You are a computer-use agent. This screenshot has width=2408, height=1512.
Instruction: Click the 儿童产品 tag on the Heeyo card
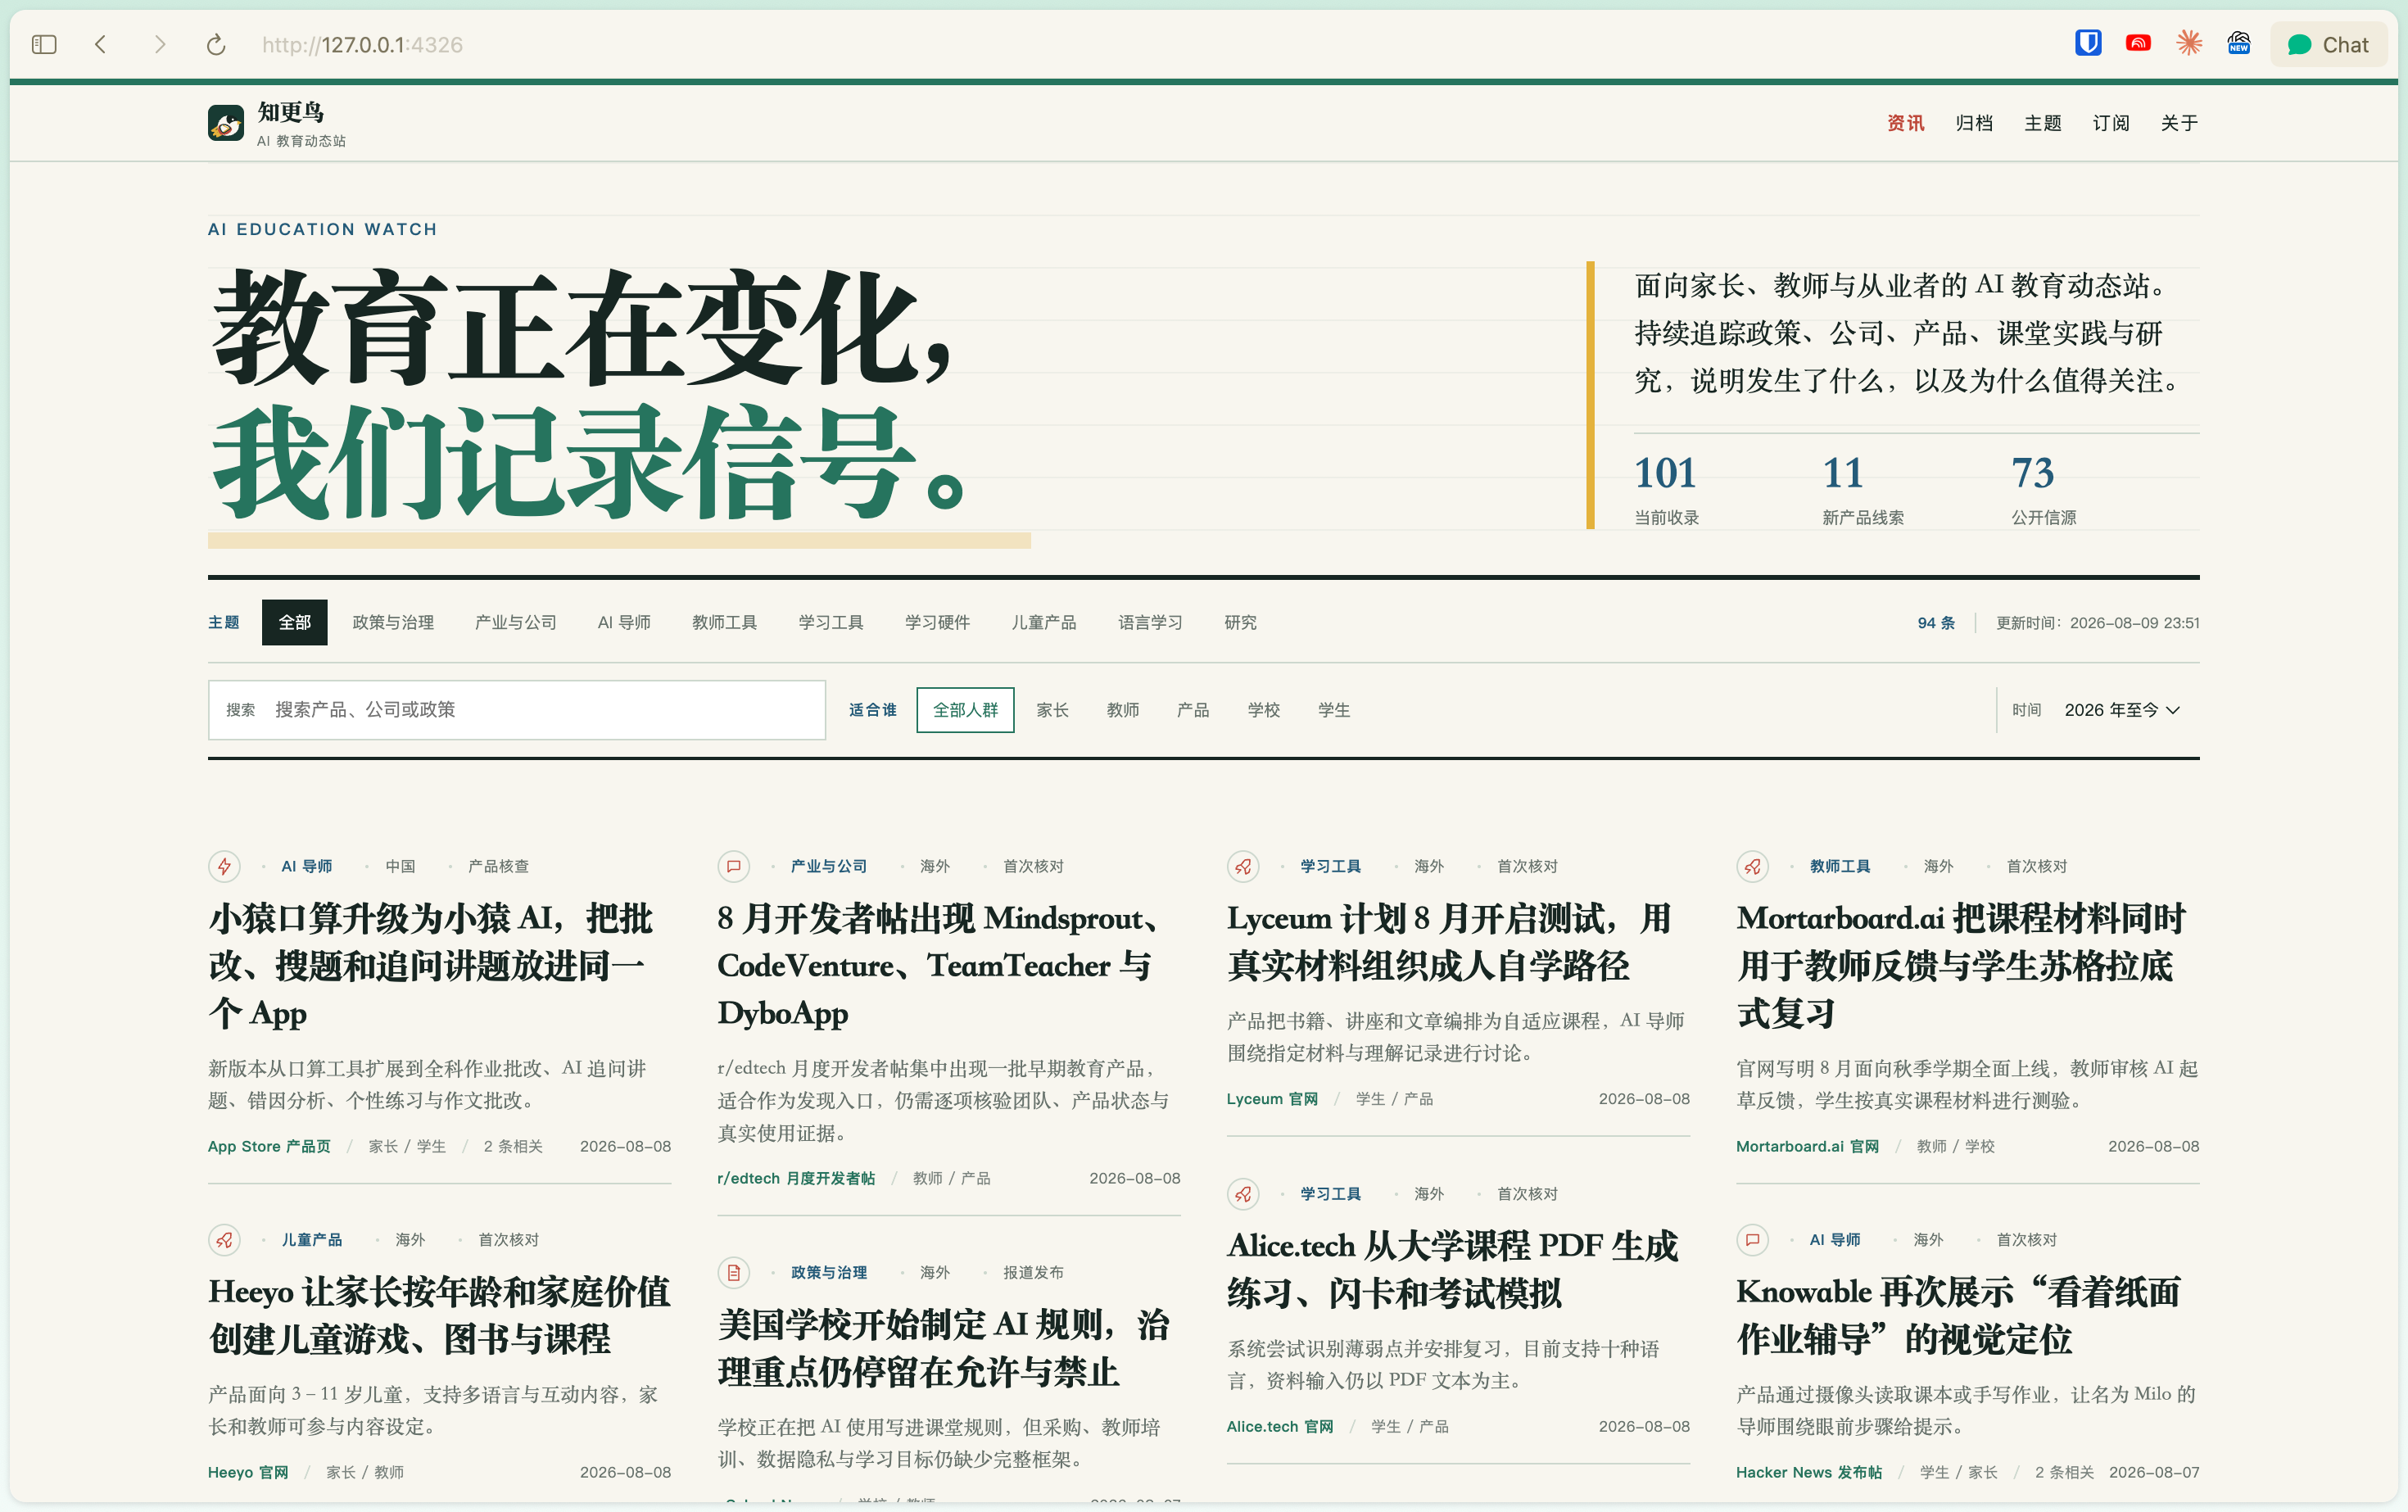click(312, 1240)
